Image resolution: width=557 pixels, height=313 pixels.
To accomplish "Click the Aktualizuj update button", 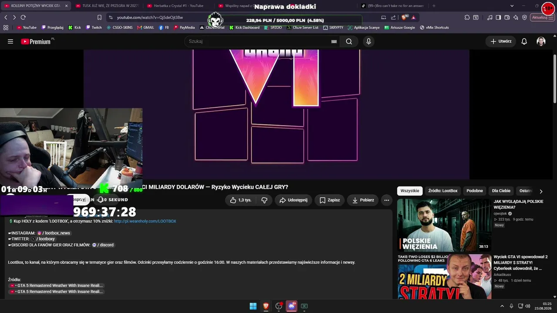I will [x=543, y=17].
